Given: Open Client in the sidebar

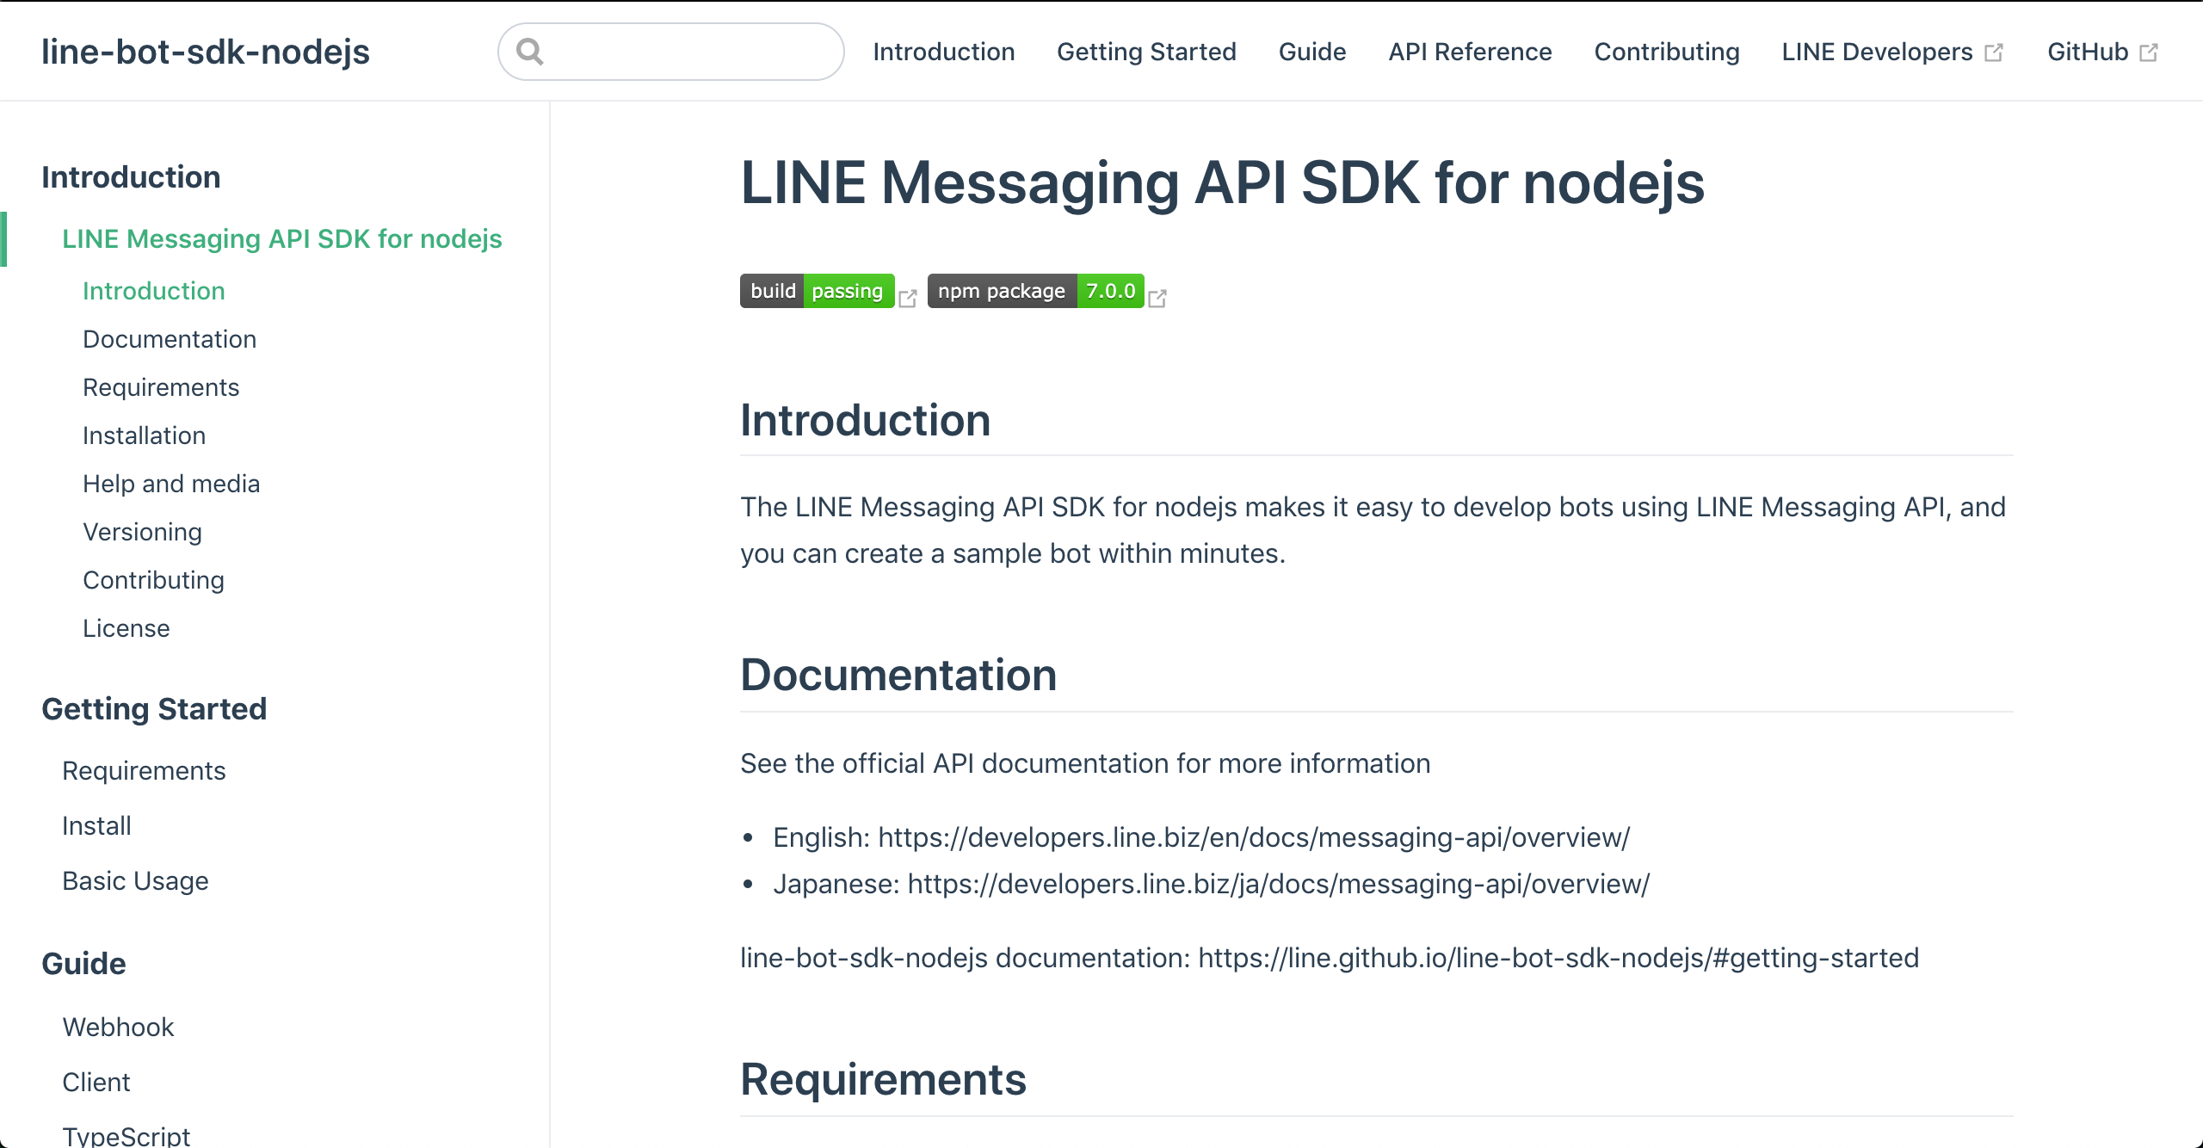Looking at the screenshot, I should tap(96, 1083).
